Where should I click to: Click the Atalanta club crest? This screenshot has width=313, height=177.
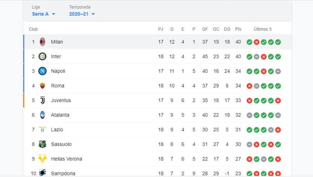43,115
